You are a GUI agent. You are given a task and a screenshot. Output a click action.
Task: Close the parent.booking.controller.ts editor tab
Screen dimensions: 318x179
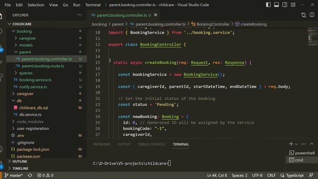click(156, 15)
